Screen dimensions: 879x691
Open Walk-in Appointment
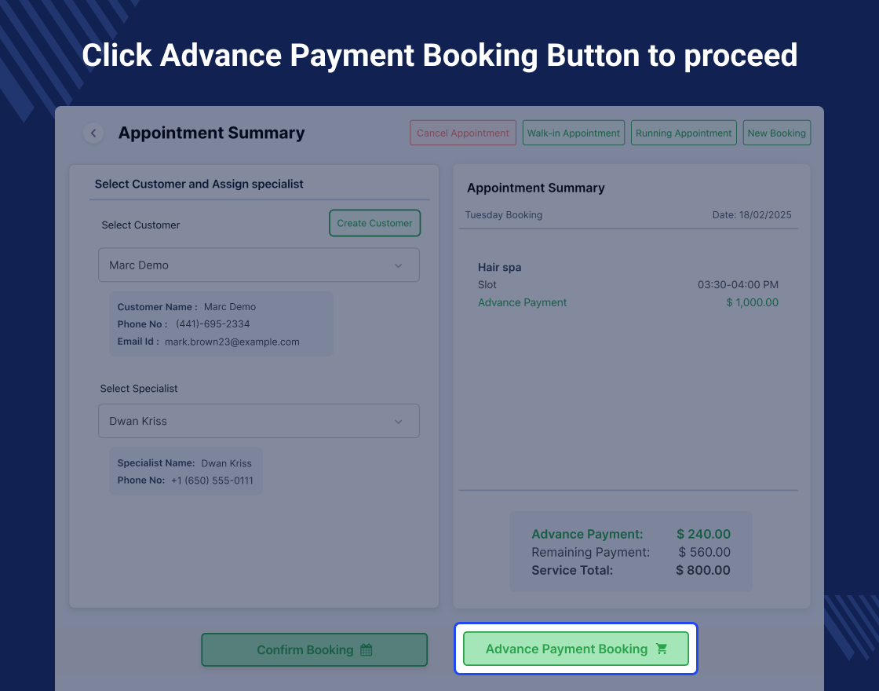point(574,133)
